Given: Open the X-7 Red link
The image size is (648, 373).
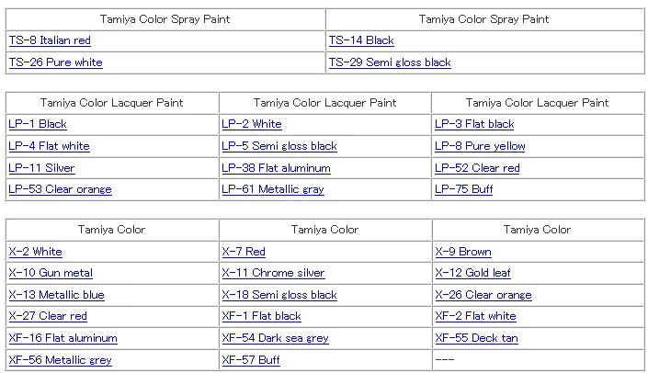Looking at the screenshot, I should pos(244,252).
